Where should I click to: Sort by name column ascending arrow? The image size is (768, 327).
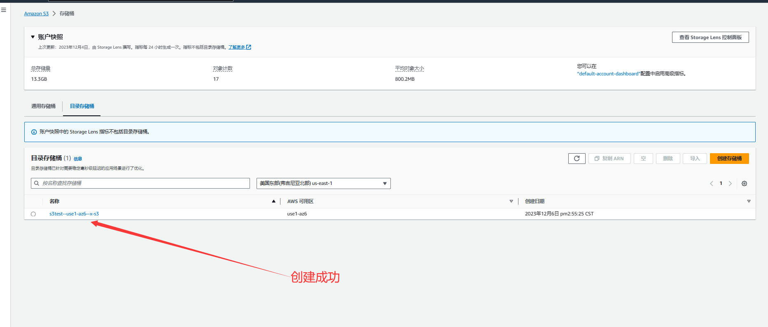pos(273,201)
